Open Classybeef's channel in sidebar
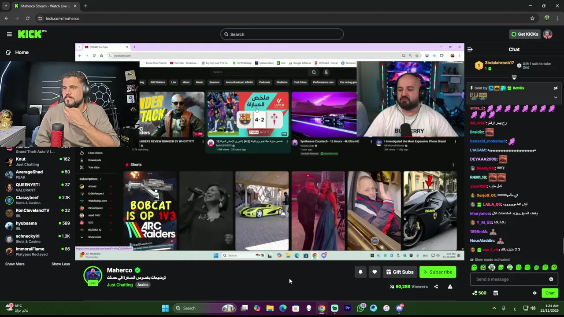564x317 pixels. 37,200
